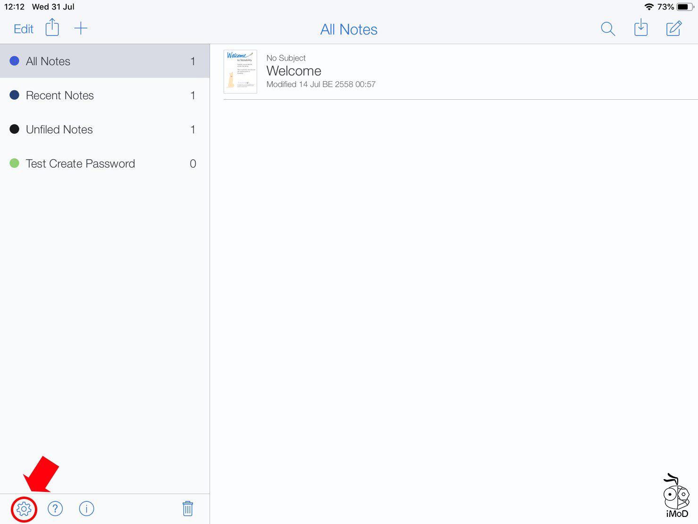Add a new subject with plus icon
Image resolution: width=698 pixels, height=524 pixels.
tap(81, 28)
